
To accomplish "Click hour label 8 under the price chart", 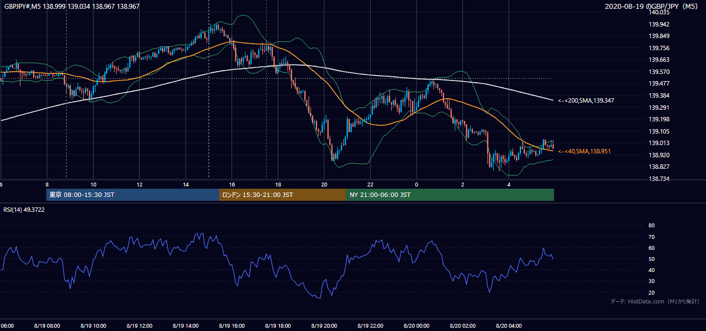I will (47, 185).
